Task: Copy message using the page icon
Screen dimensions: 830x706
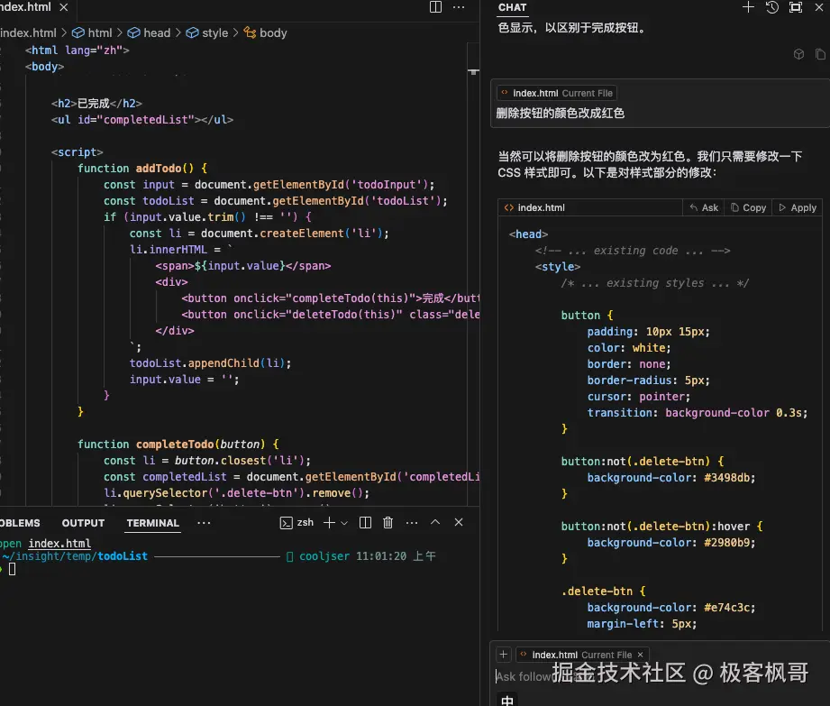Action: pos(820,54)
